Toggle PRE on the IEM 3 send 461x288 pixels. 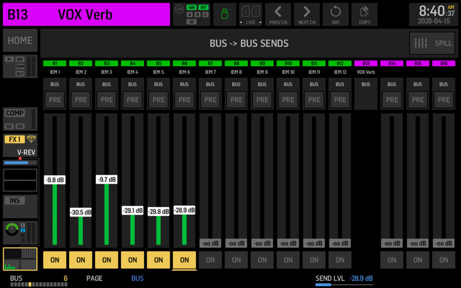[107, 100]
